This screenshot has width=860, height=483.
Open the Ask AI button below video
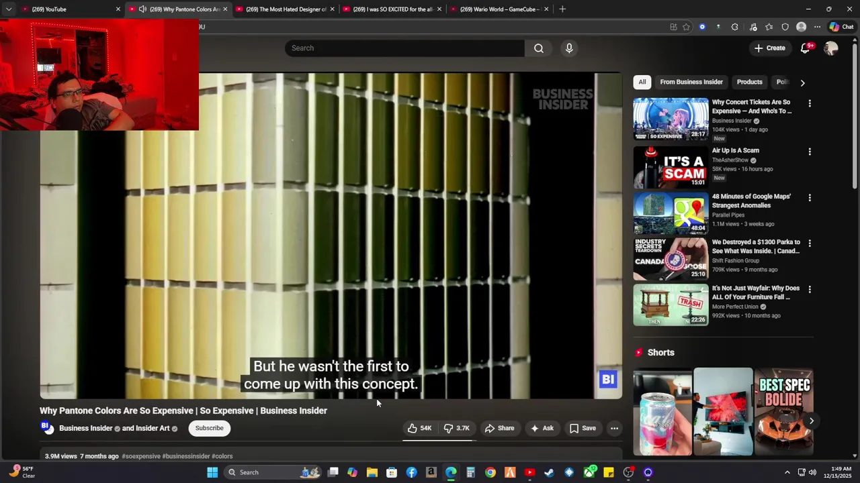point(542,428)
